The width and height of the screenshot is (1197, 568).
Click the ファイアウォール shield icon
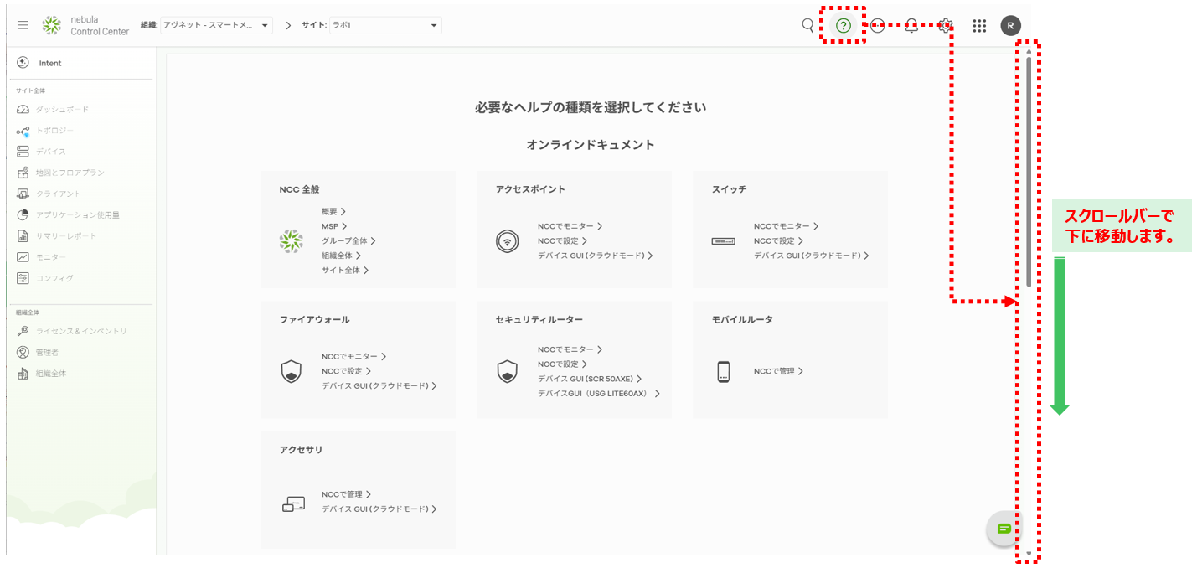291,371
